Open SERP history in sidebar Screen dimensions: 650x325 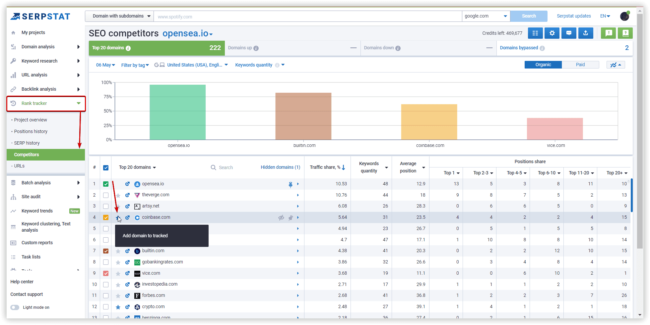[27, 143]
